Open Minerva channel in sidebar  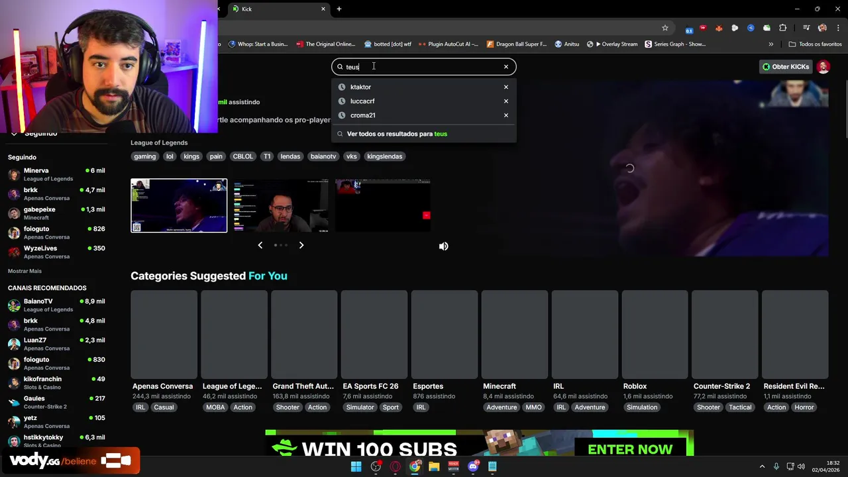(56, 174)
